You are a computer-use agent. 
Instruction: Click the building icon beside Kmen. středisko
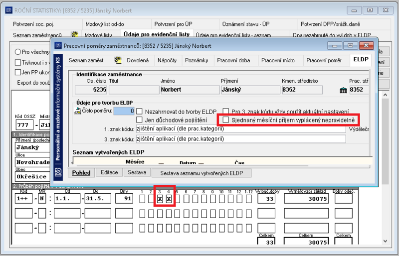(343, 90)
